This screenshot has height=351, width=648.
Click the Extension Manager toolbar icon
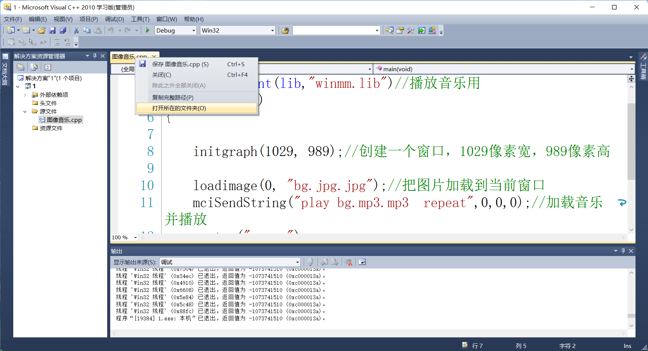pos(432,30)
